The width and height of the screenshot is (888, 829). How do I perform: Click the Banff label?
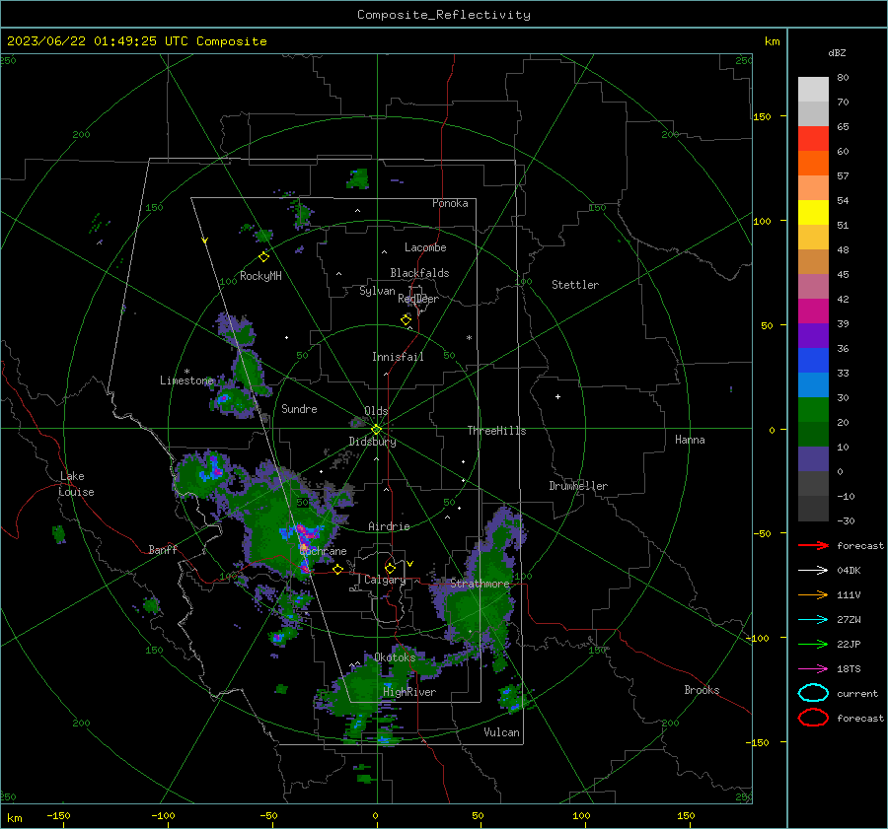pos(163,549)
